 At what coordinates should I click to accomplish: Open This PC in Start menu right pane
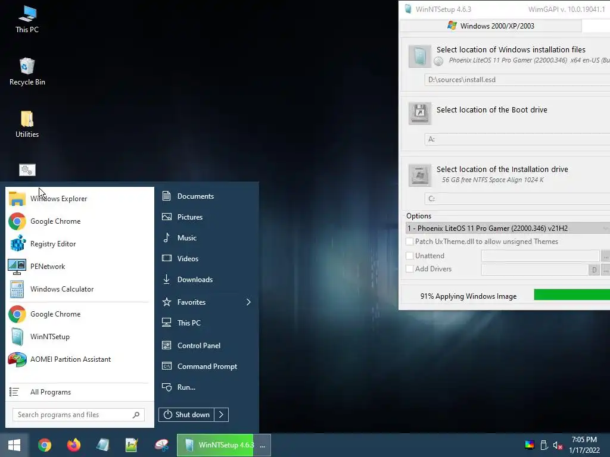(206, 323)
